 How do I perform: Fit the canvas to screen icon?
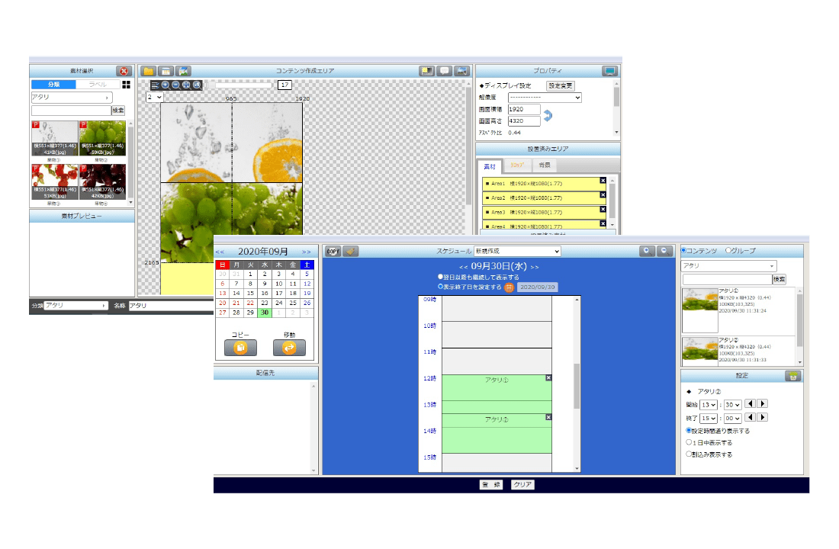click(186, 85)
